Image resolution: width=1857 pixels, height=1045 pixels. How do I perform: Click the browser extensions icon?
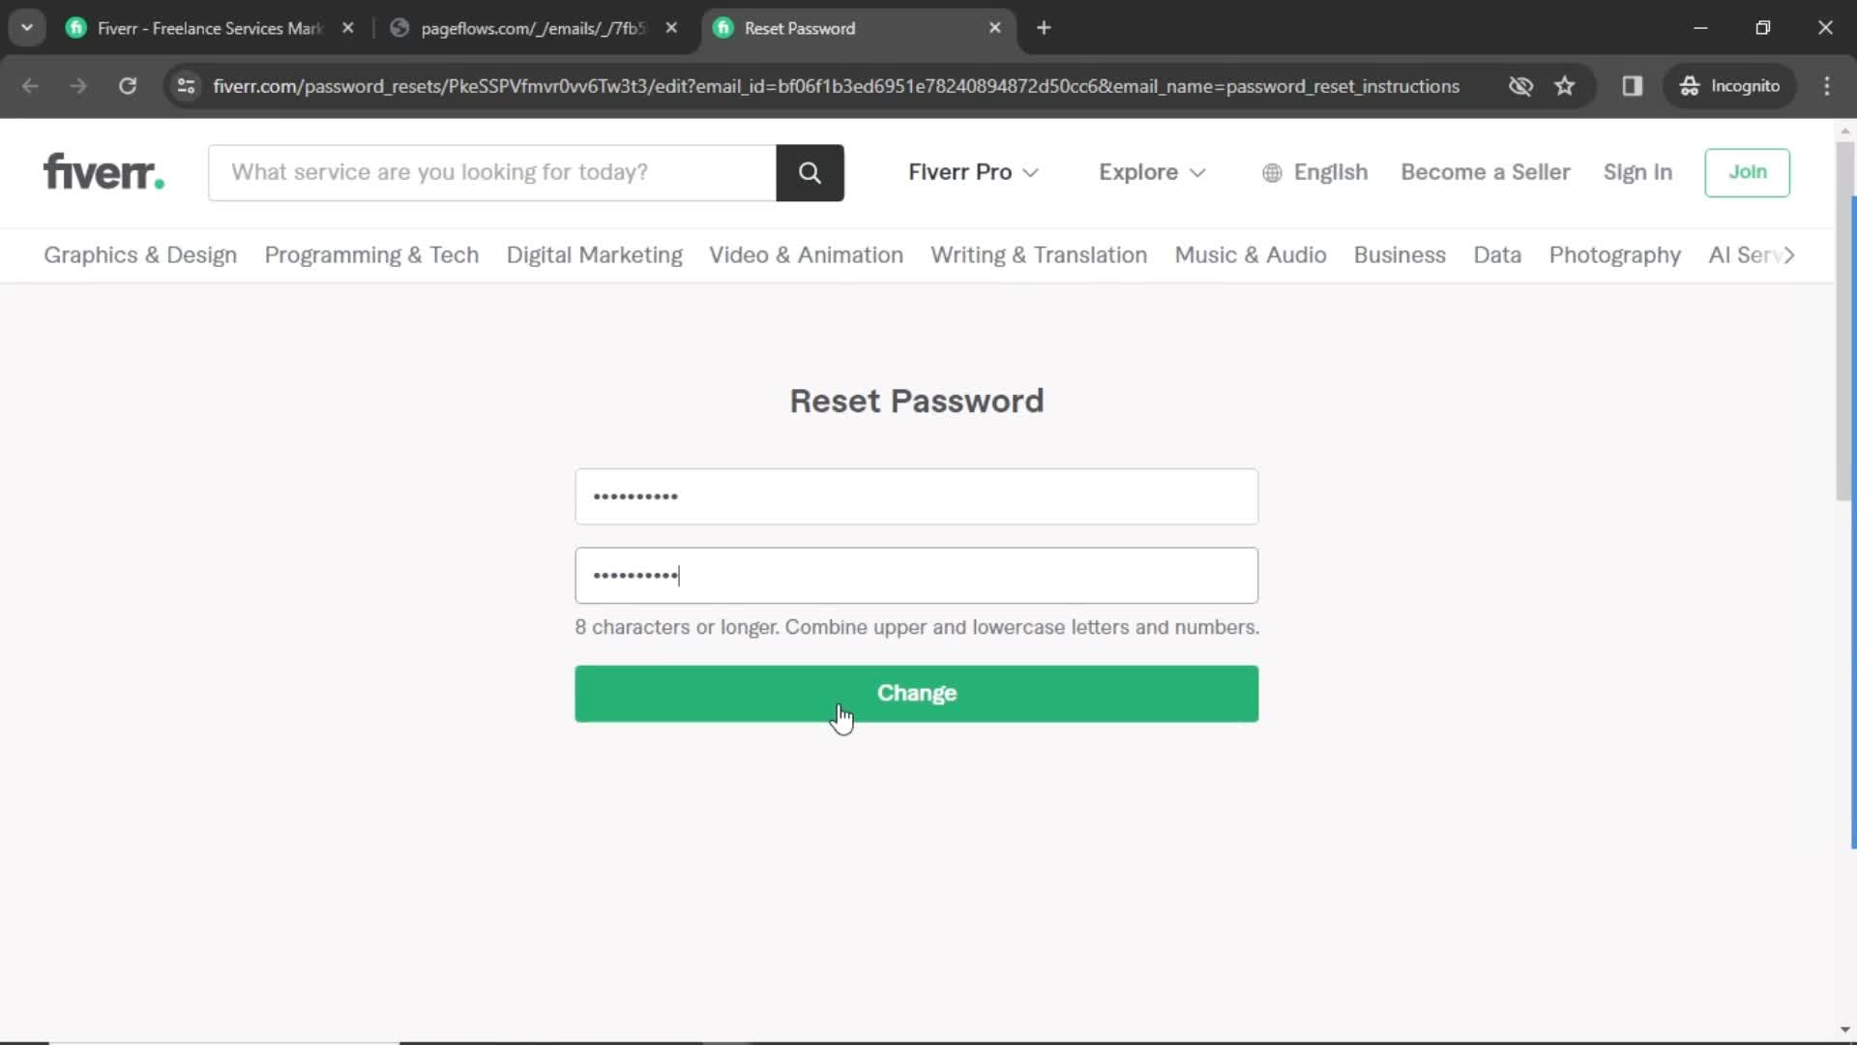1633,85
